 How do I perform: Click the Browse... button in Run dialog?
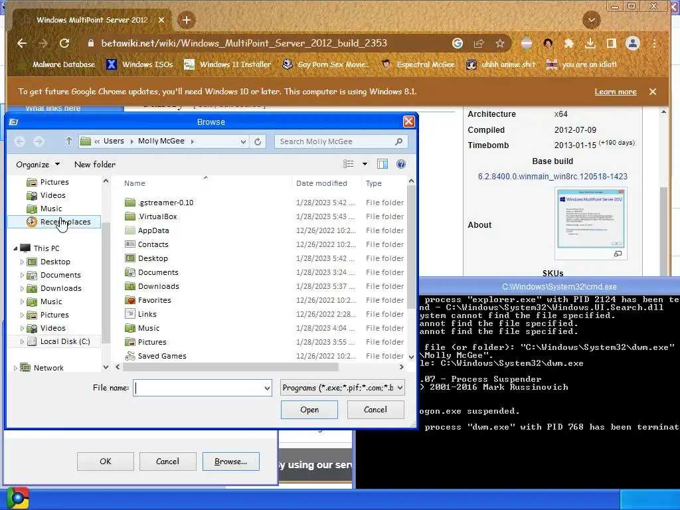coord(230,462)
